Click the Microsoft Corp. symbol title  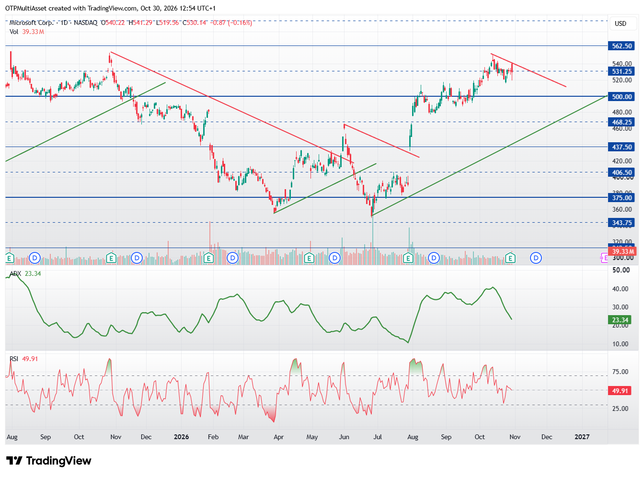click(32, 23)
